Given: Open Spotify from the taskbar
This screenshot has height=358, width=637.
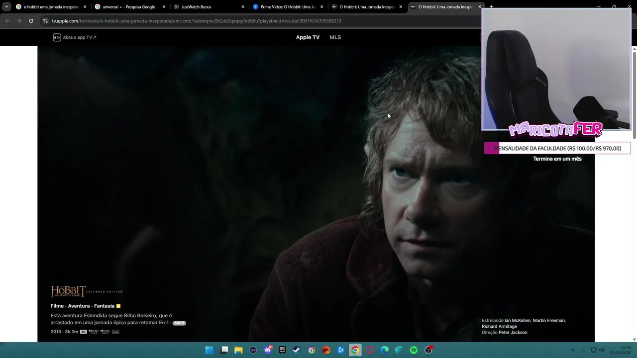Looking at the screenshot, I should tap(414, 350).
